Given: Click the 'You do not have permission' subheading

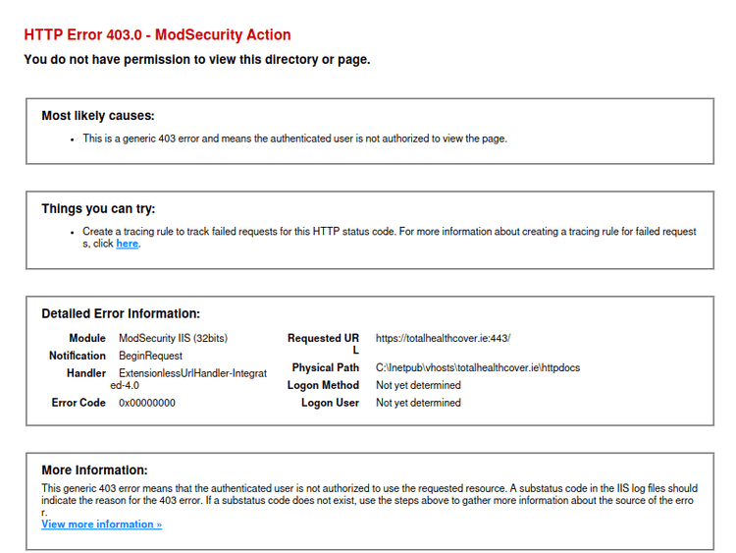Looking at the screenshot, I should [196, 60].
